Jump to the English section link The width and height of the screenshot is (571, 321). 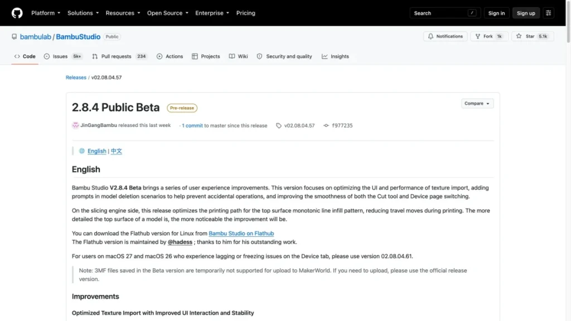tap(97, 151)
